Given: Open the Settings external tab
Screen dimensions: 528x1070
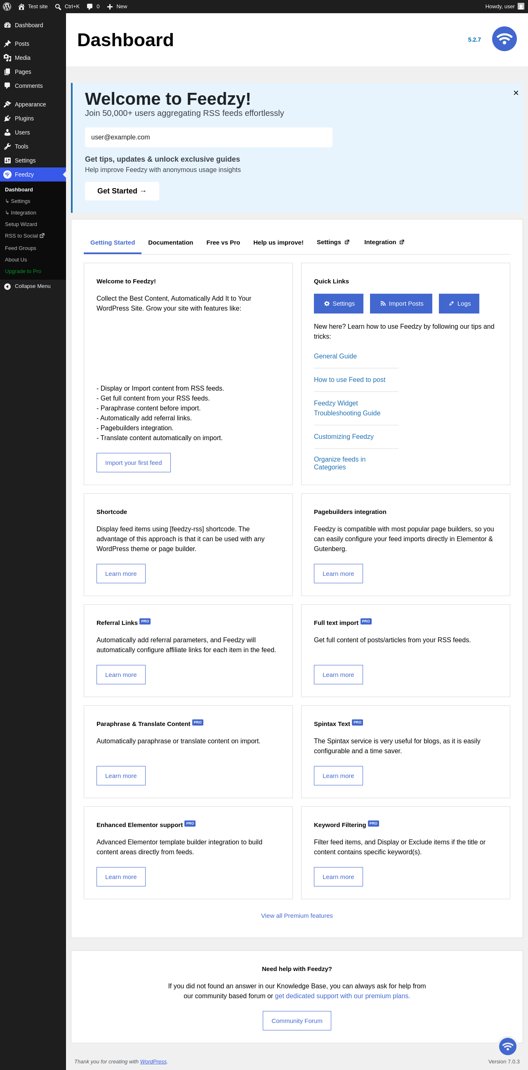Looking at the screenshot, I should coord(333,242).
